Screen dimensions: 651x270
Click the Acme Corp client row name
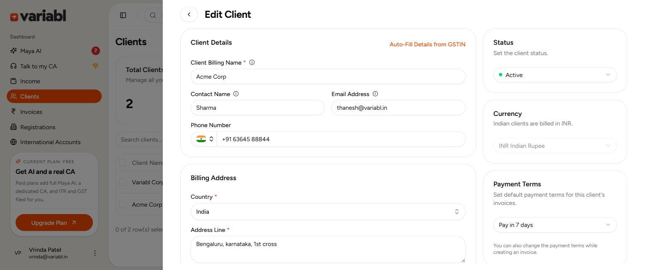click(147, 205)
